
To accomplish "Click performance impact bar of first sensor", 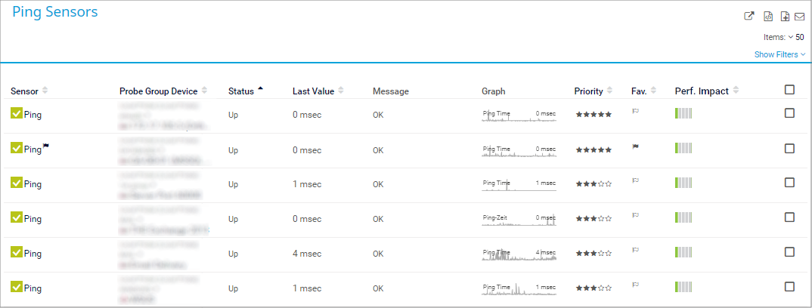I will [x=683, y=114].
